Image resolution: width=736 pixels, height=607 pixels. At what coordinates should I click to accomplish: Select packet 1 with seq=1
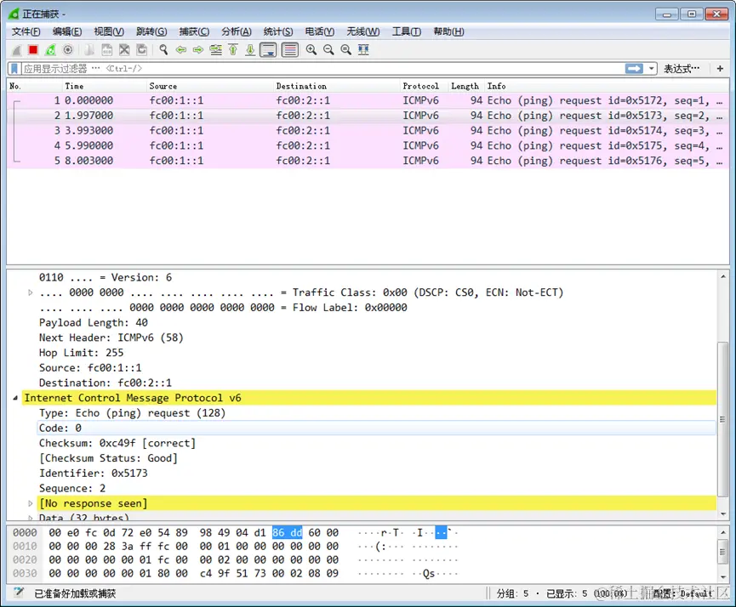(368, 100)
